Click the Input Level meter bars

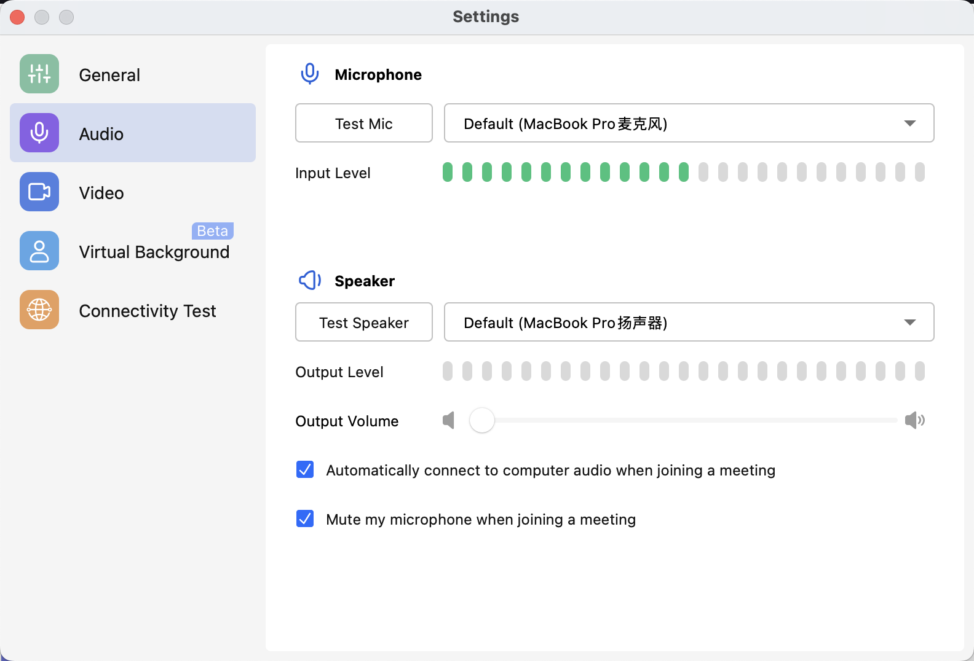(x=683, y=173)
